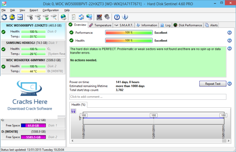
Task: Click the blue info bubble toolbar icon
Action: [125, 17]
